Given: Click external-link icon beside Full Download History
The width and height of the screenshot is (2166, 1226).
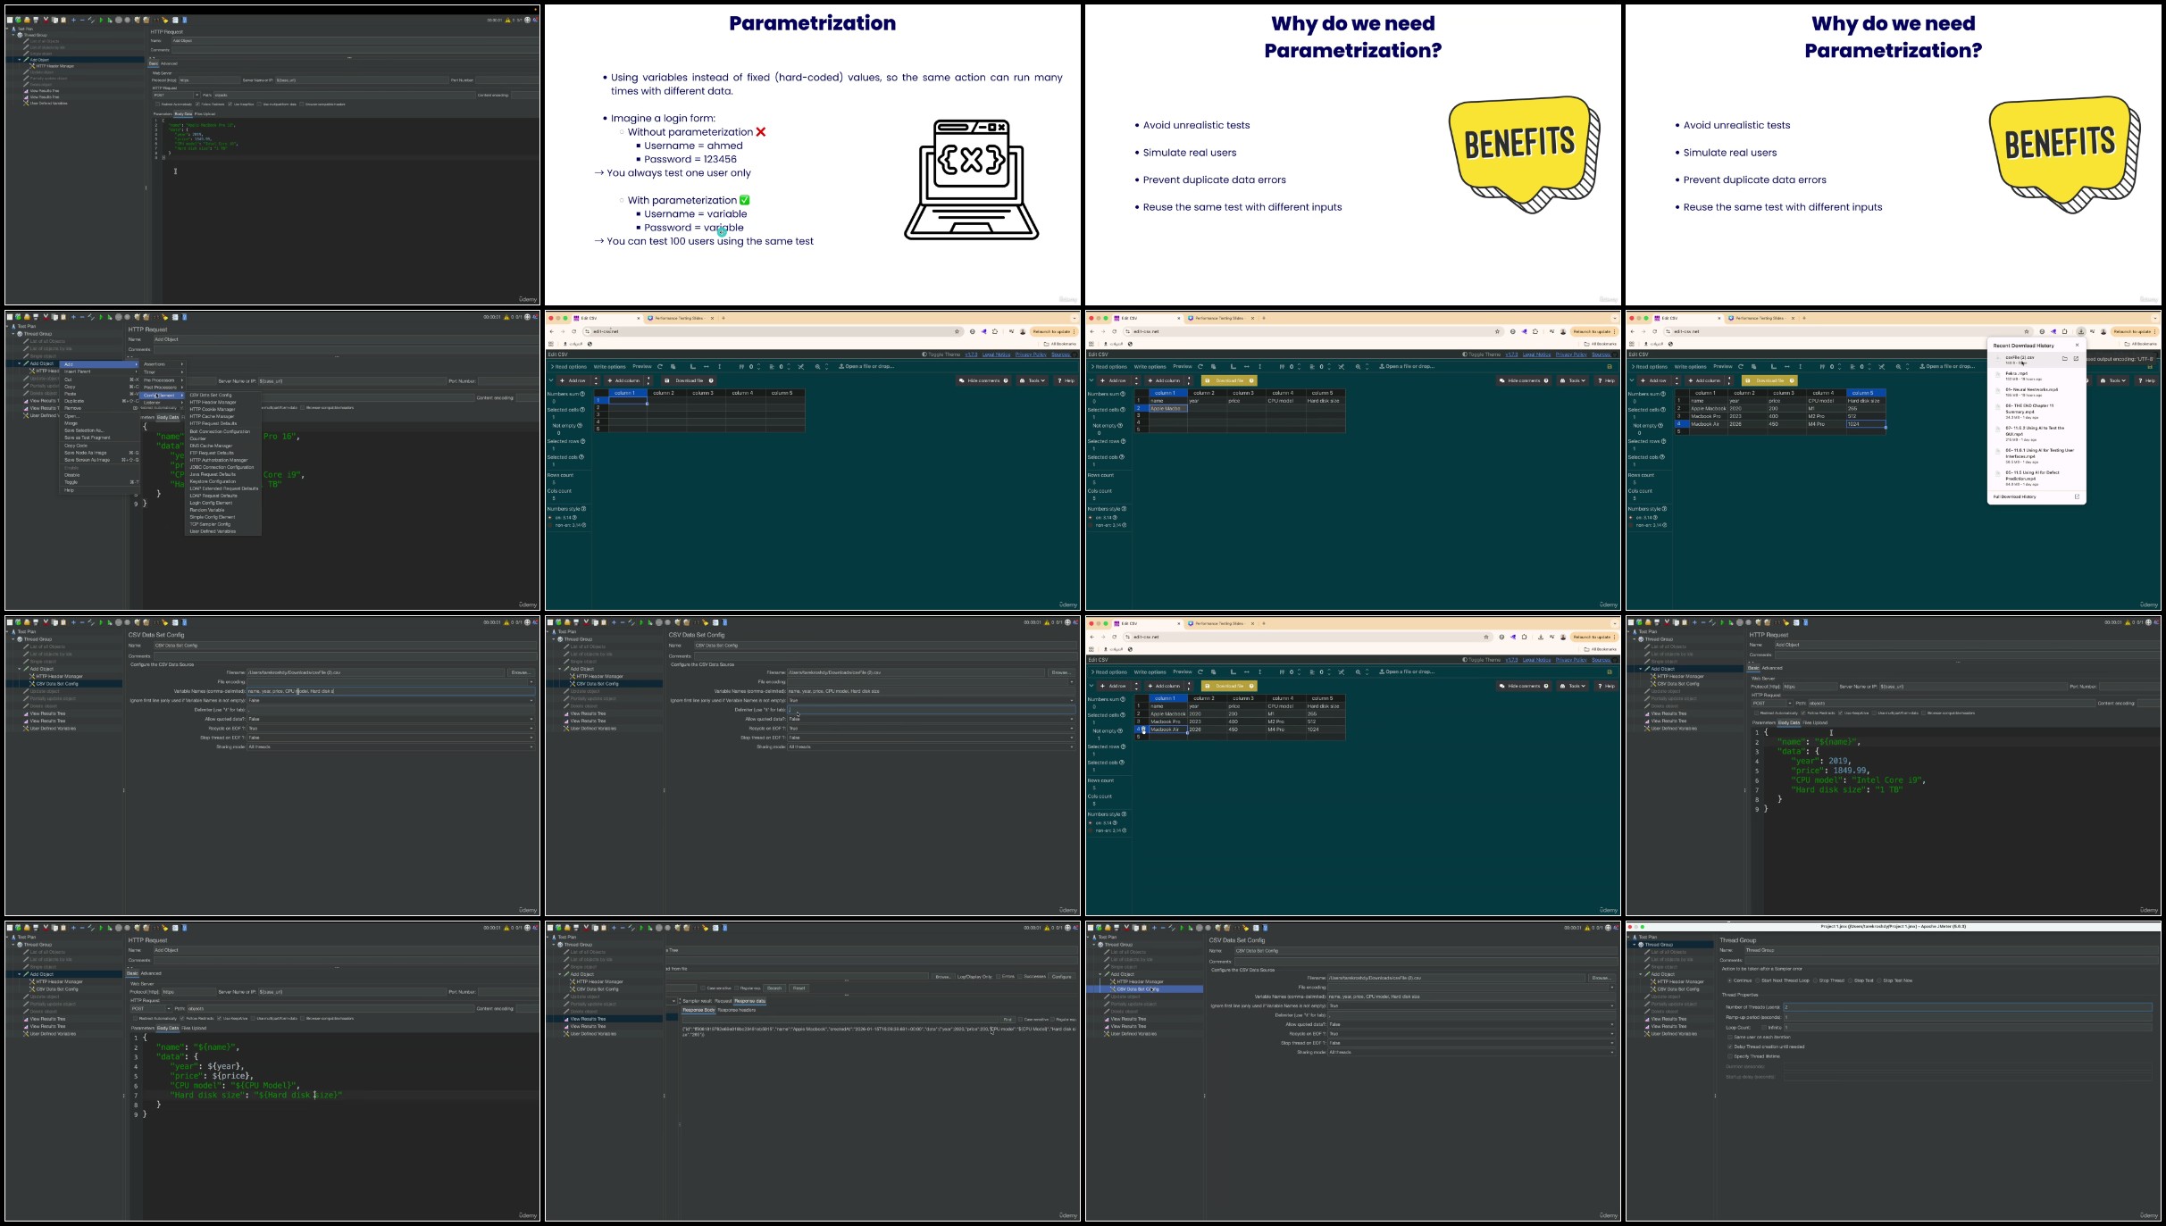Looking at the screenshot, I should (2077, 496).
